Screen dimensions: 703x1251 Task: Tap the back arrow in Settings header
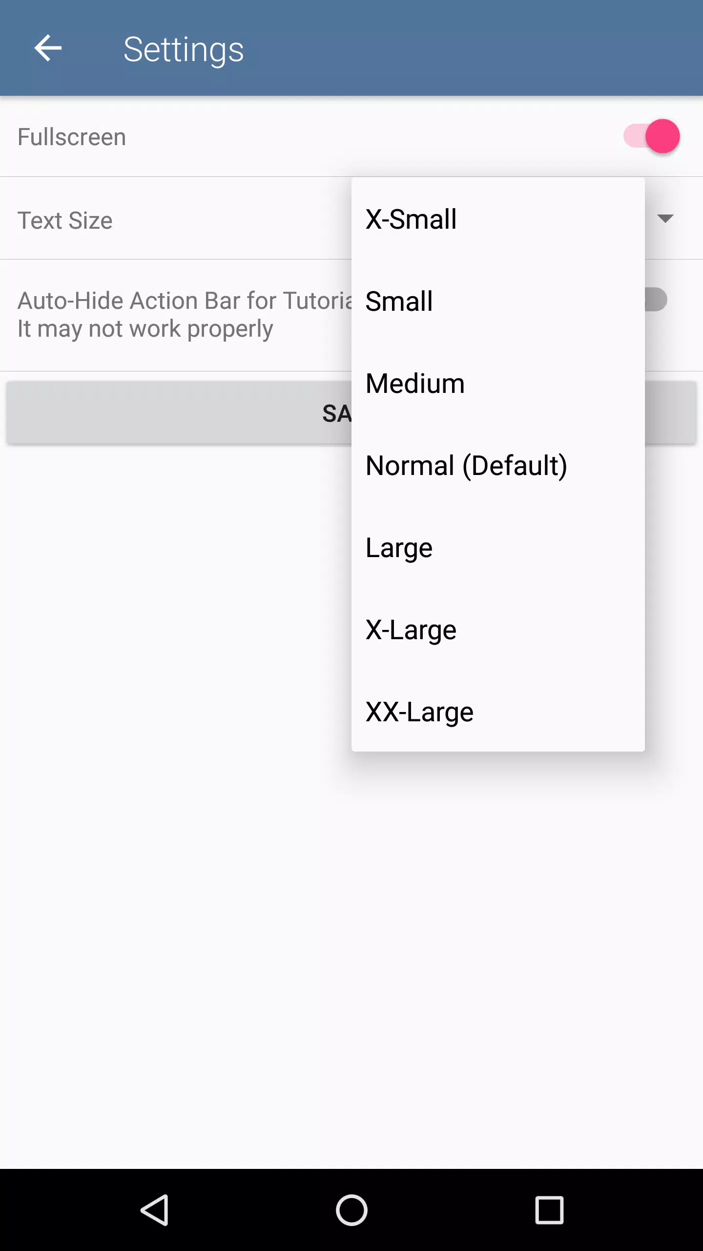pyautogui.click(x=48, y=48)
